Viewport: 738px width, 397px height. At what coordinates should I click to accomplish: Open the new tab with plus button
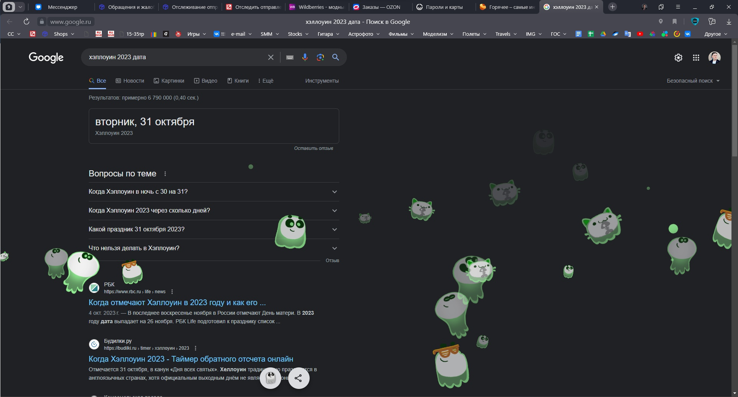tap(613, 7)
